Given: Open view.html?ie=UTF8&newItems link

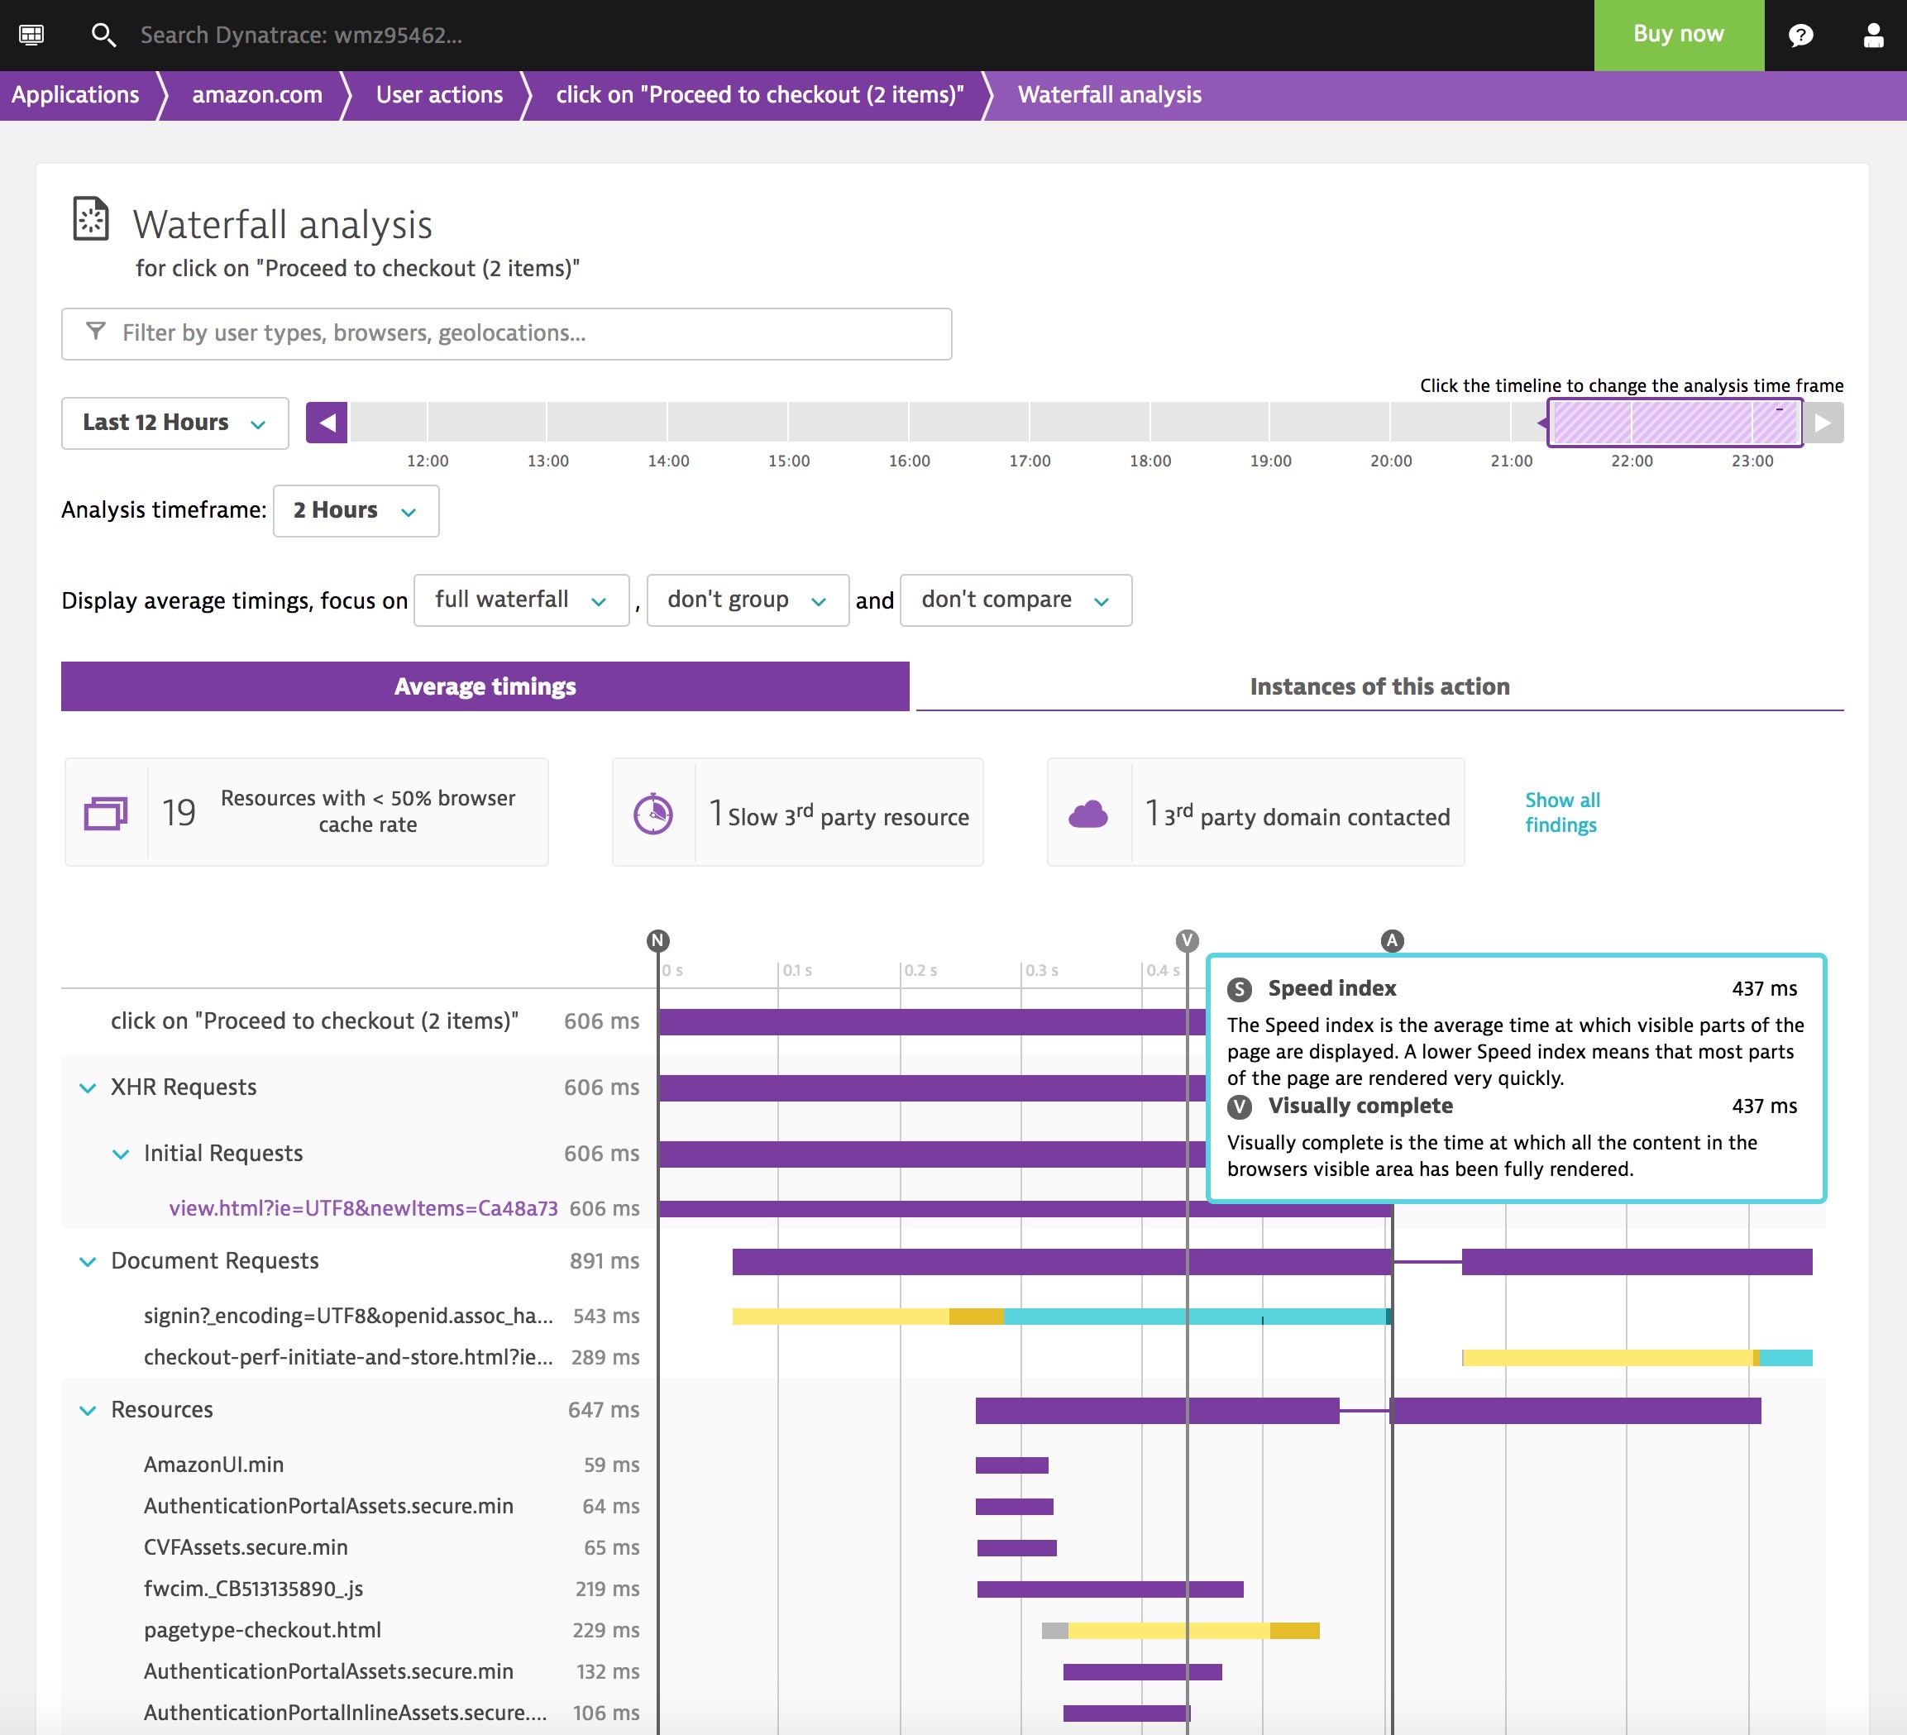Looking at the screenshot, I should (363, 1208).
